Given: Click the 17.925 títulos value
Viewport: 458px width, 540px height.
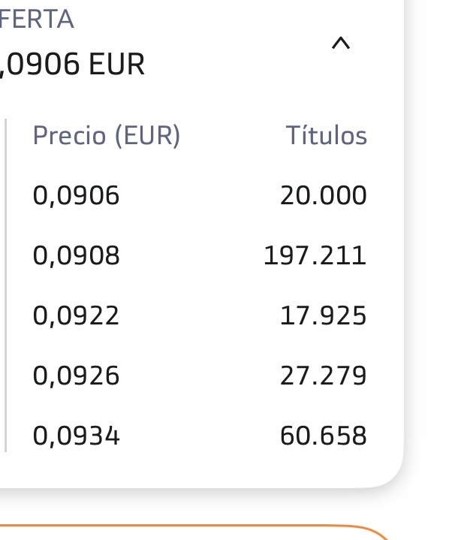Looking at the screenshot, I should [324, 315].
